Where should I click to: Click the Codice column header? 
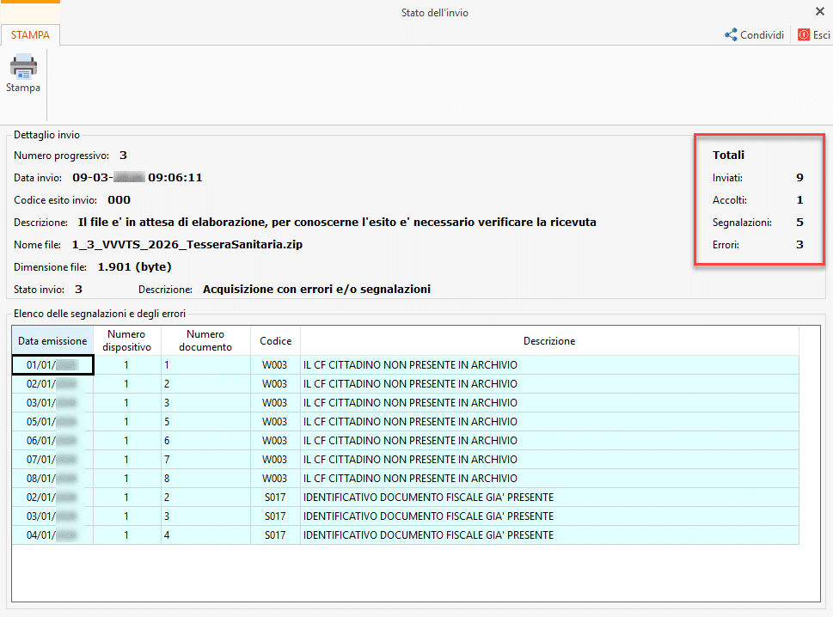point(275,341)
